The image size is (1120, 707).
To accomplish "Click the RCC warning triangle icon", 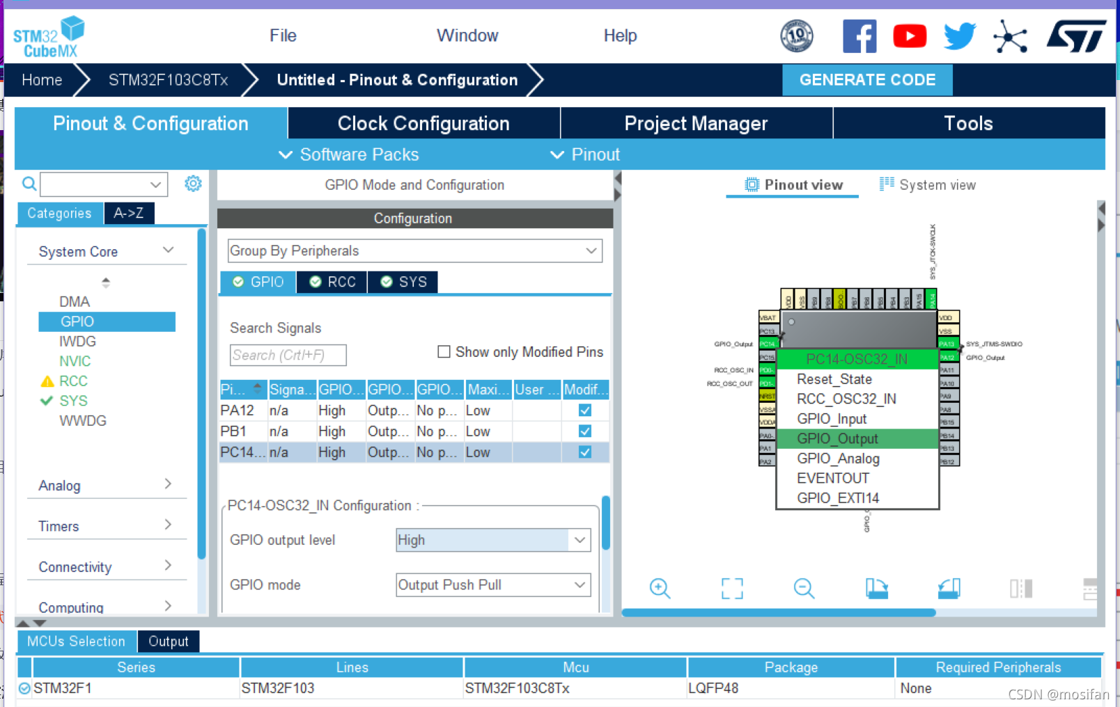I will [47, 381].
